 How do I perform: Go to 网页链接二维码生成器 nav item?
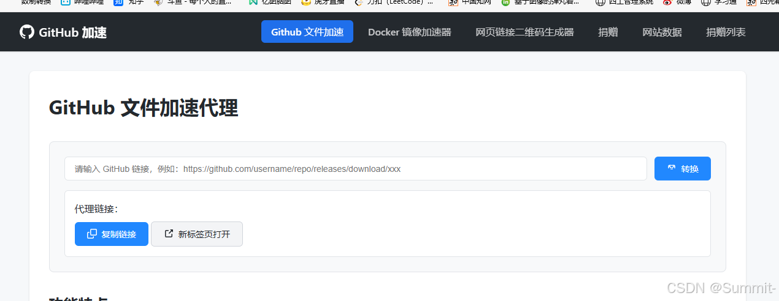point(525,32)
